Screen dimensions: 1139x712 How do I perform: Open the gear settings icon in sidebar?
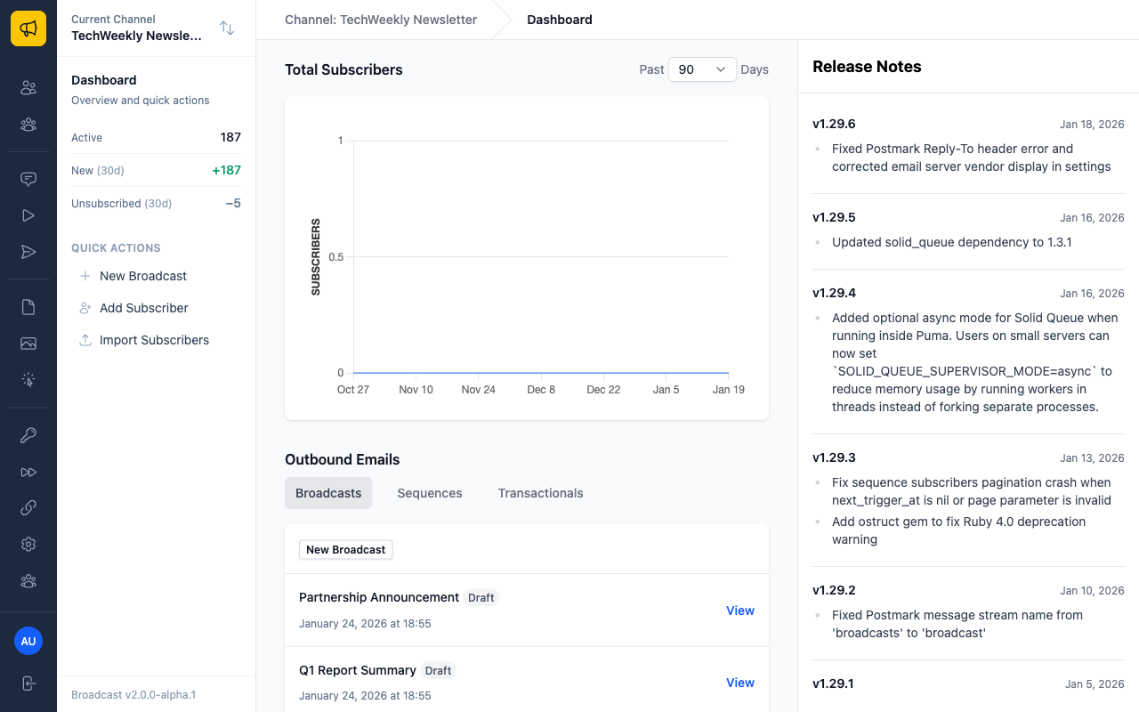28,545
